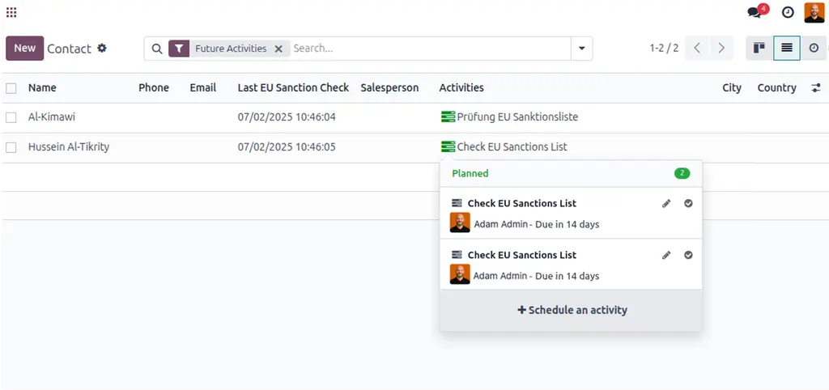Image resolution: width=829 pixels, height=390 pixels.
Task: Click the New contact button
Action: [24, 49]
